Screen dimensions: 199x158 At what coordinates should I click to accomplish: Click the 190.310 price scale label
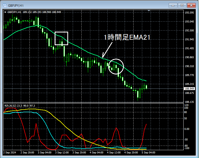point(189,66)
